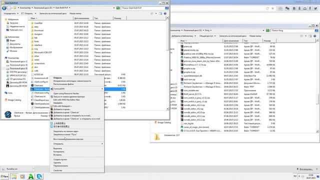Viewport: 320px width, 180px height.
Task: Click help icon in Korg window toolbar
Action: click(x=314, y=36)
